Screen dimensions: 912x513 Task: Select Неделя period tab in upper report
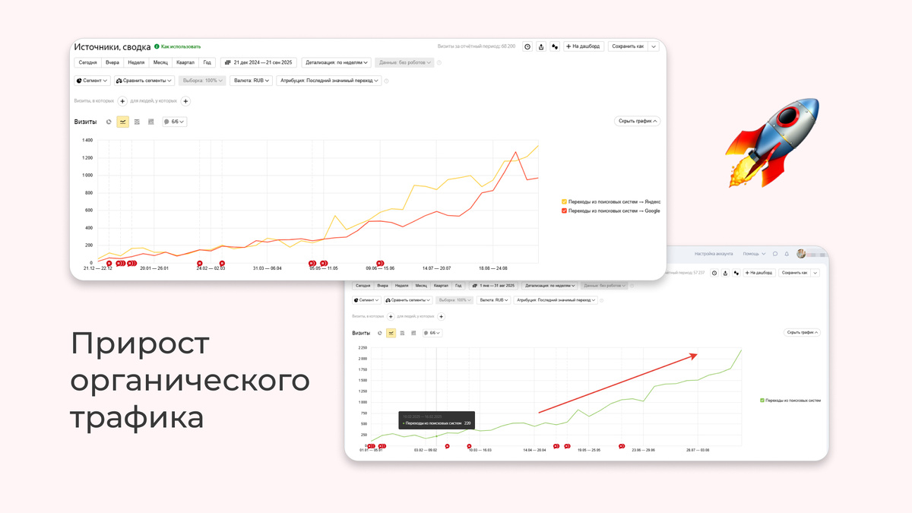click(136, 63)
